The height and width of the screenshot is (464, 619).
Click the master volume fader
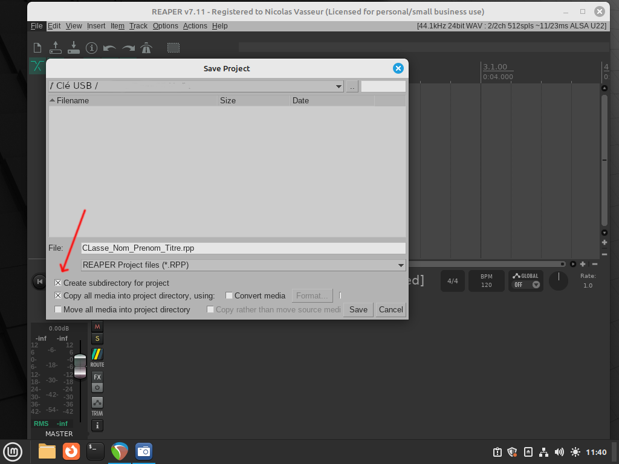tap(80, 367)
